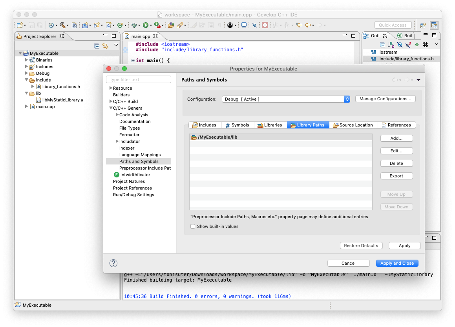This screenshot has height=327, width=455.
Task: Expand the Binaries folder in Project Explorer
Action: point(26,60)
